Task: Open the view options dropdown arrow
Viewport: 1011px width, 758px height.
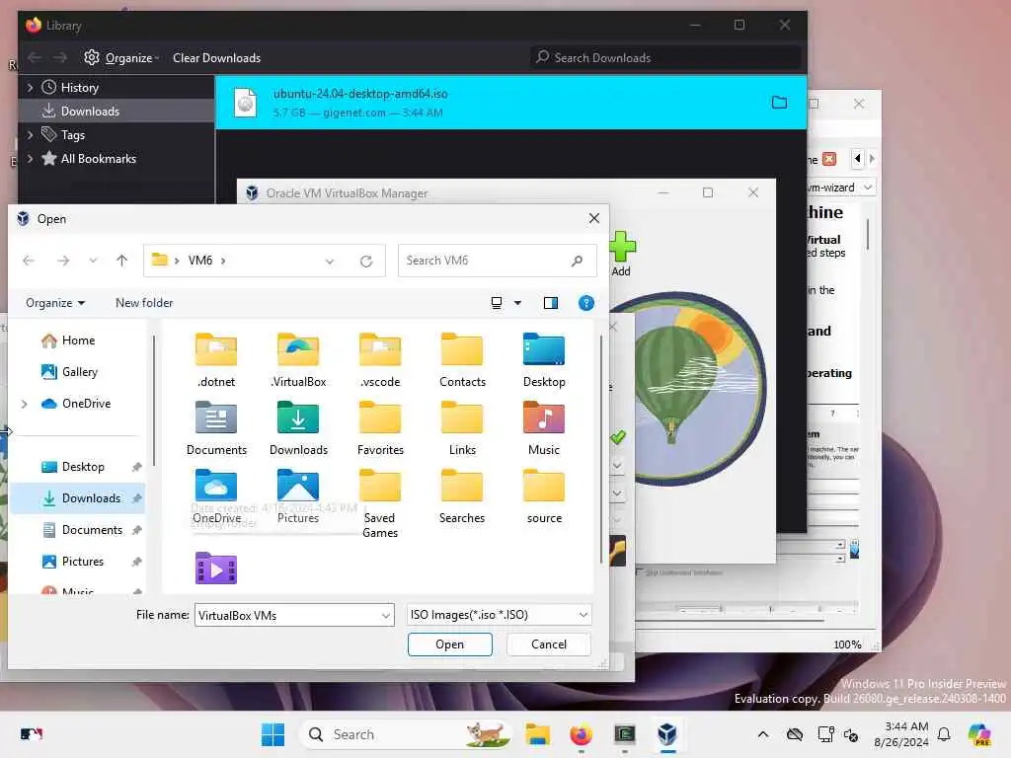Action: 517,303
